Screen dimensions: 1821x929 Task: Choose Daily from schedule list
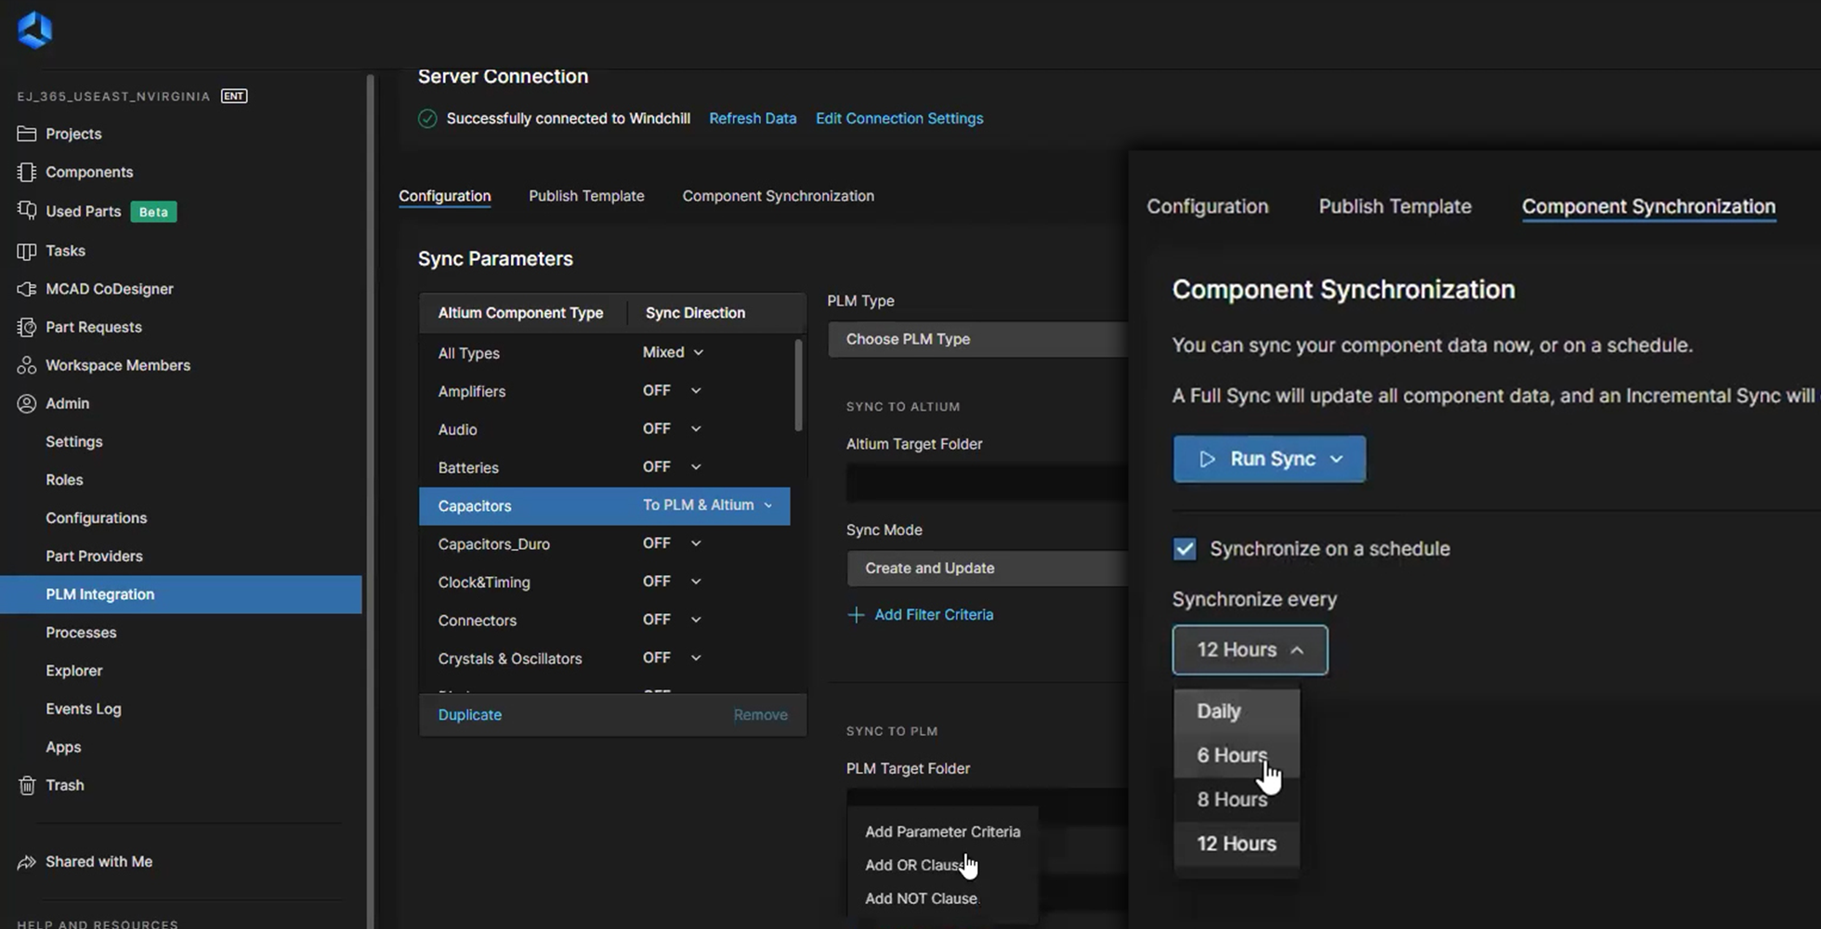tap(1237, 712)
